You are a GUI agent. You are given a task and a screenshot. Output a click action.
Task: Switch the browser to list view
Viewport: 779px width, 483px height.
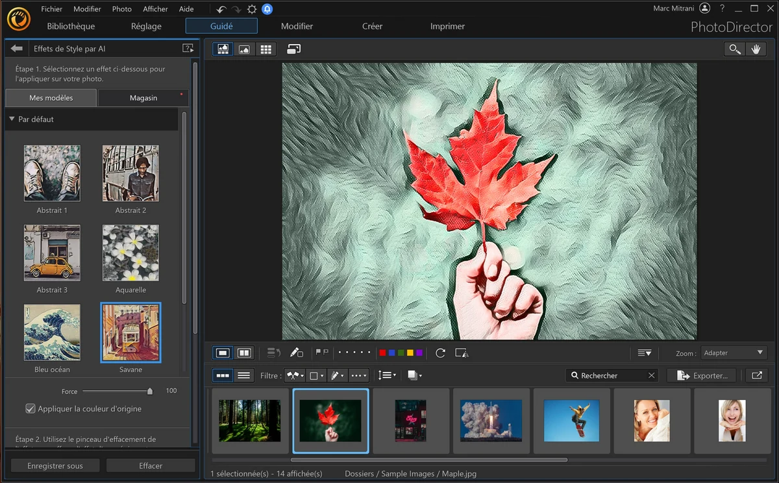point(244,375)
